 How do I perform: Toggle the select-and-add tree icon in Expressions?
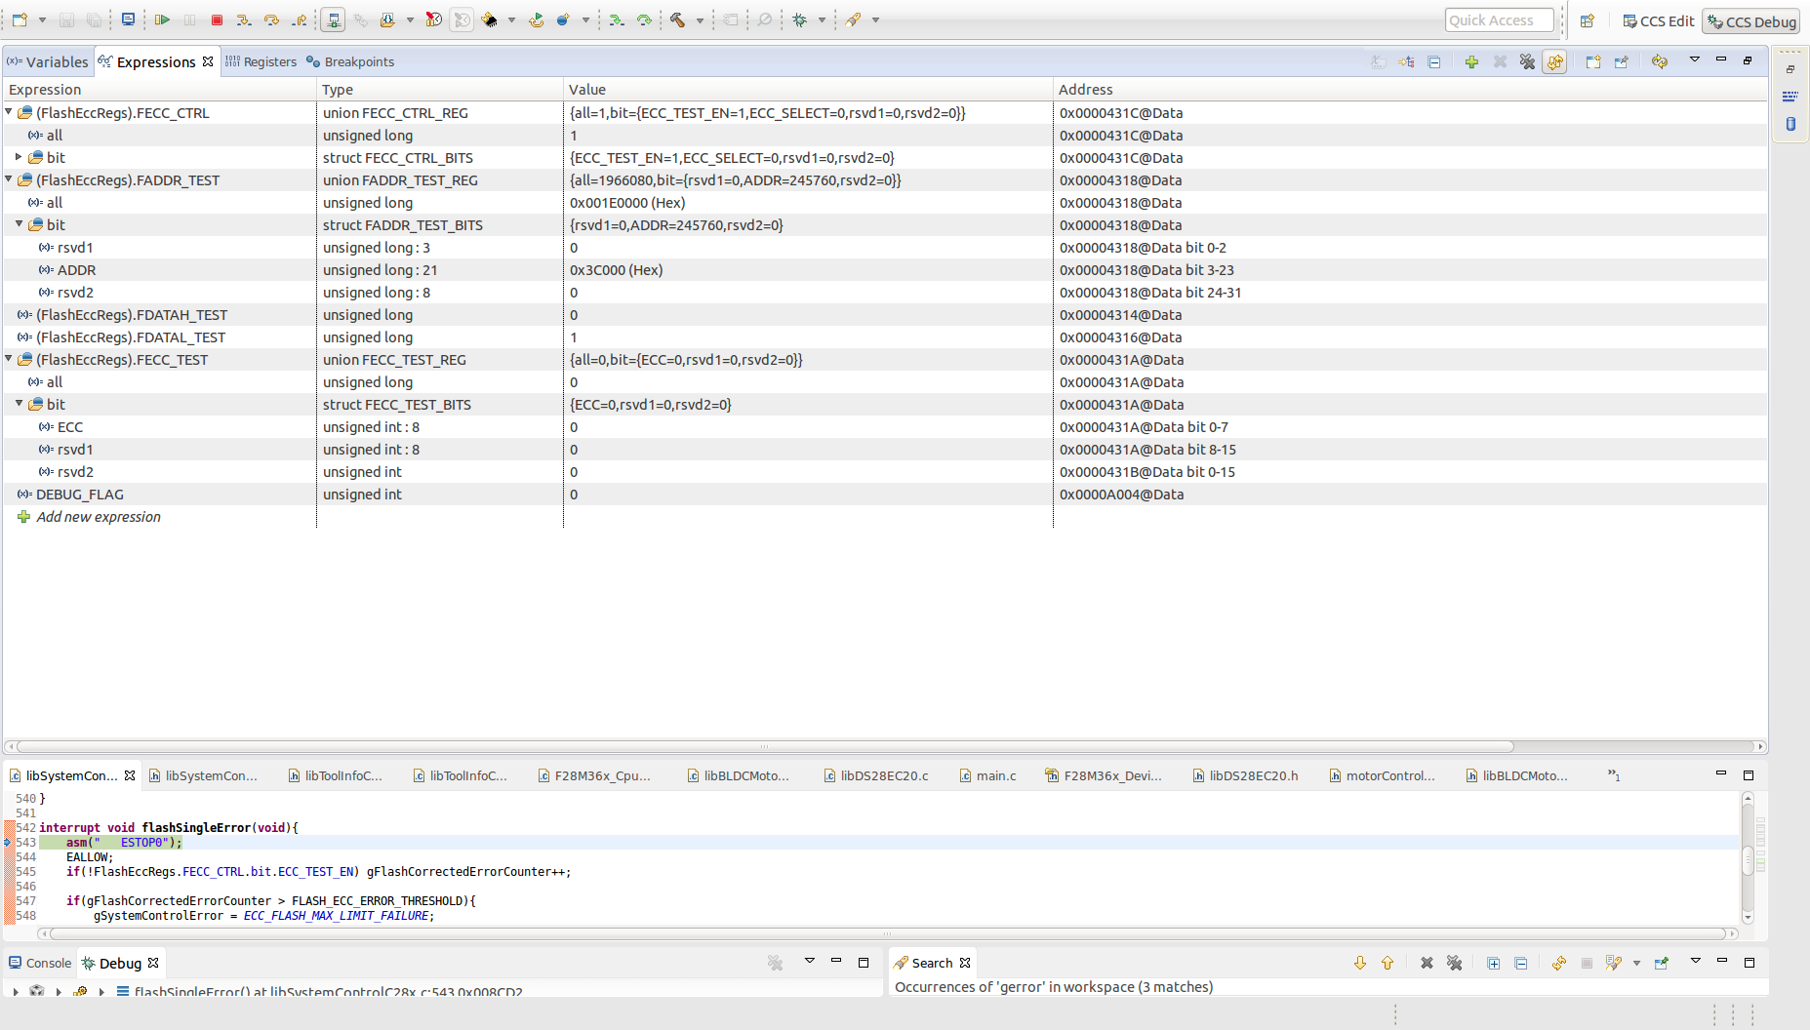(1406, 61)
